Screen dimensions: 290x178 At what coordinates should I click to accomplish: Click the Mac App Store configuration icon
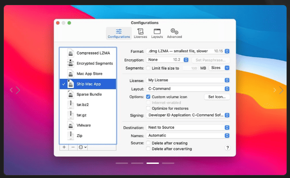71,73
